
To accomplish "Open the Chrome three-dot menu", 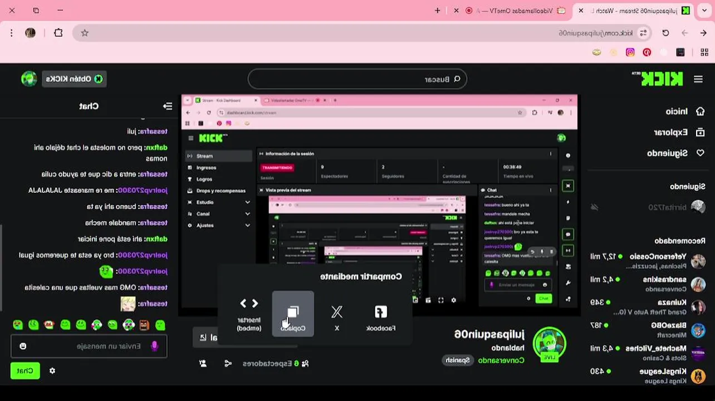I will coord(12,33).
